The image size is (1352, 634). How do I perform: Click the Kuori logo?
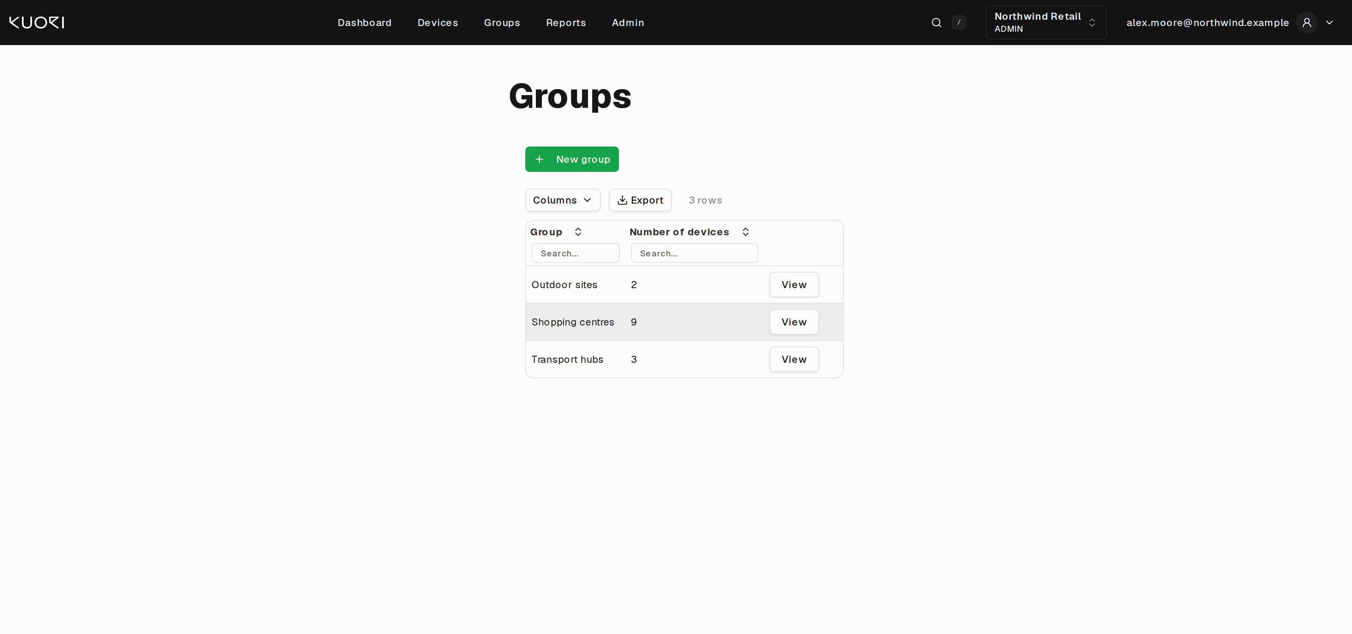[37, 23]
